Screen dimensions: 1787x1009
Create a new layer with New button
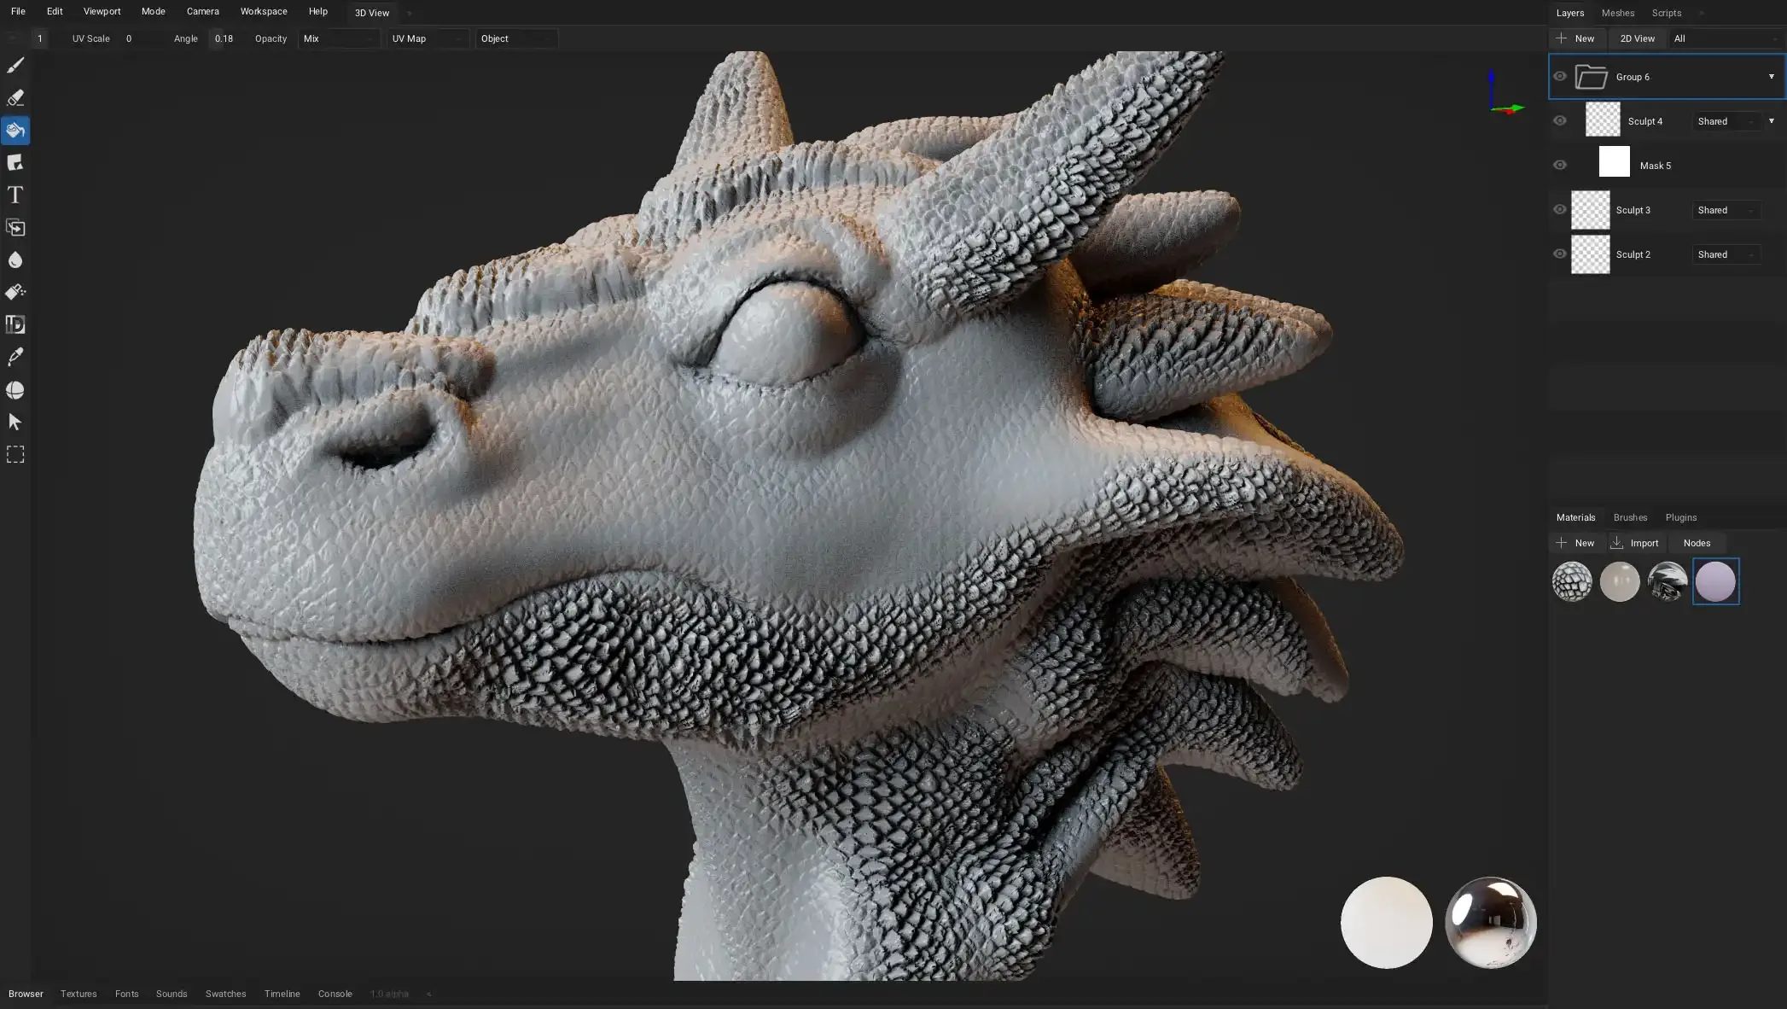(x=1576, y=38)
